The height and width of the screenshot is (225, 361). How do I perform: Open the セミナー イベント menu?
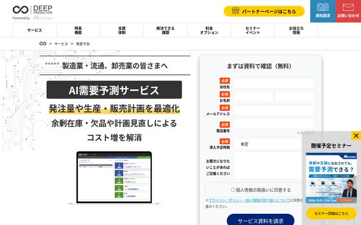(x=253, y=30)
